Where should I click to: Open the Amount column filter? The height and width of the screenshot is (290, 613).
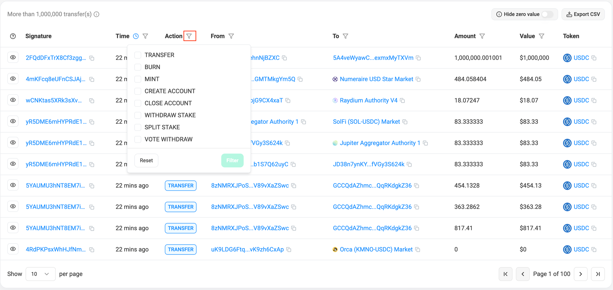tap(482, 36)
